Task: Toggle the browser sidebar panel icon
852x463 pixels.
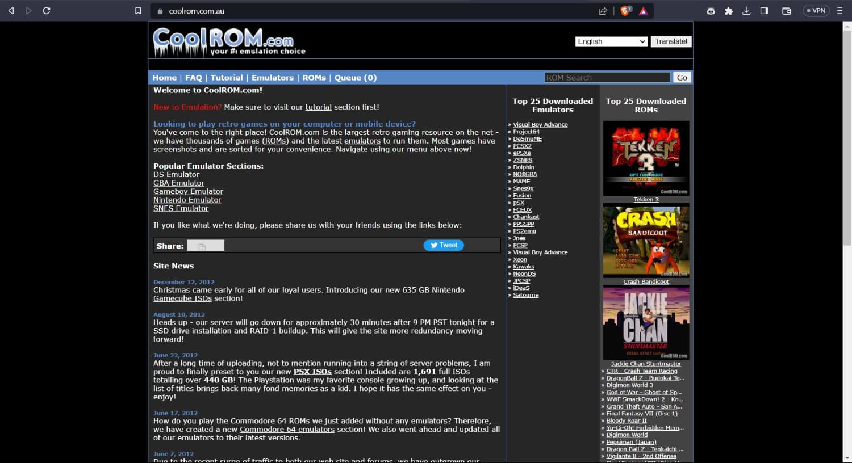Action: pos(764,11)
